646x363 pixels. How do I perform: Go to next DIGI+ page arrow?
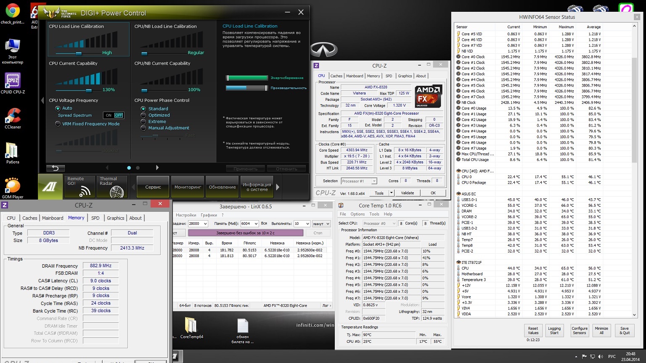point(157,168)
